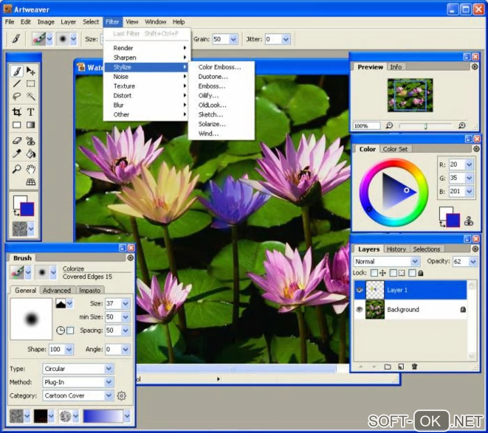Toggle lock all checkbox beside padlock
This screenshot has width=488, height=433.
(412, 273)
